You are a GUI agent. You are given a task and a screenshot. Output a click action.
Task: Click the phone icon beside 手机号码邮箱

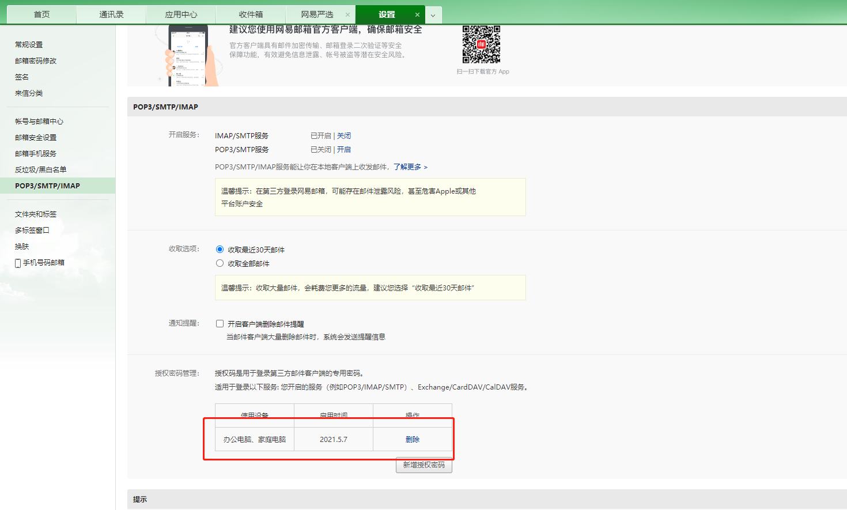pos(18,263)
